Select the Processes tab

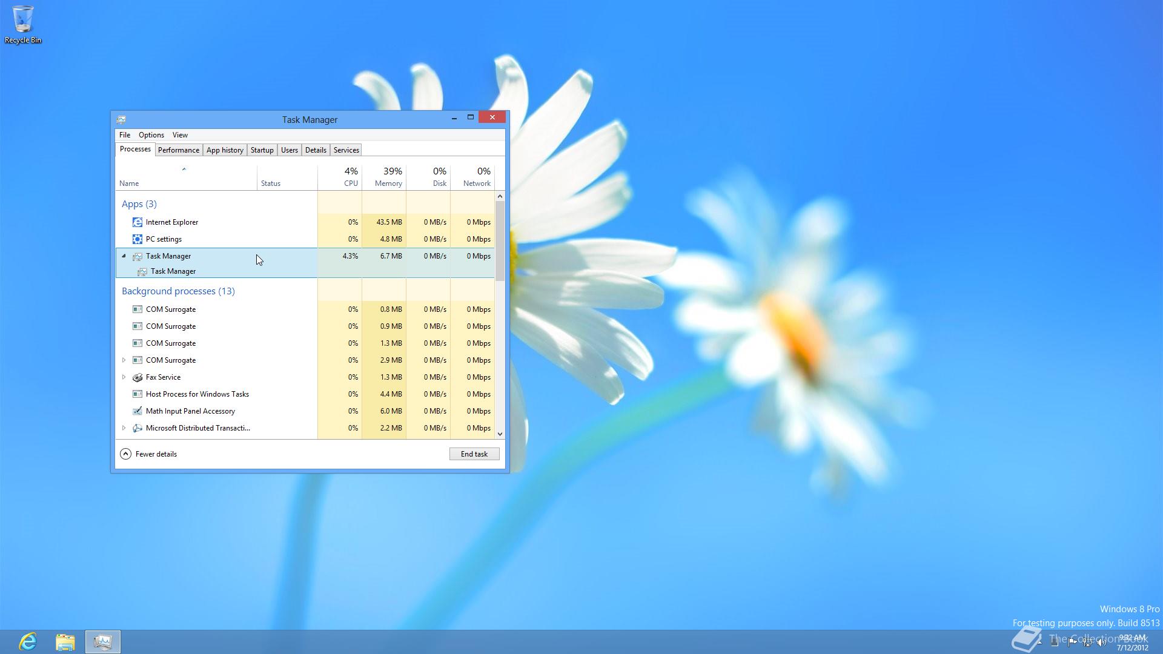[135, 149]
